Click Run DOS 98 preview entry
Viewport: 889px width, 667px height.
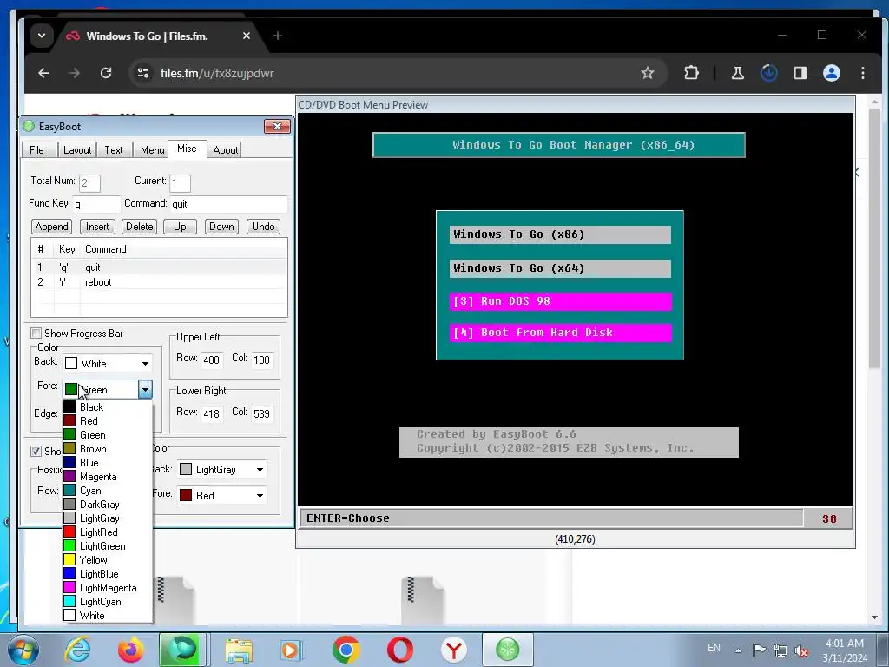[562, 301]
